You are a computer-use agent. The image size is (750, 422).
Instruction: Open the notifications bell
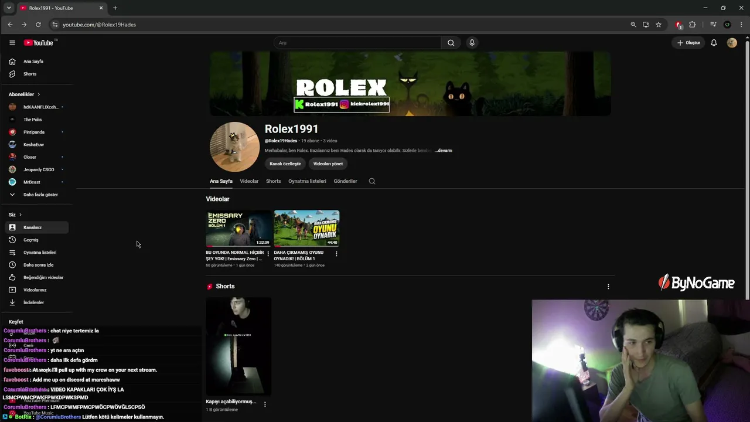point(714,43)
